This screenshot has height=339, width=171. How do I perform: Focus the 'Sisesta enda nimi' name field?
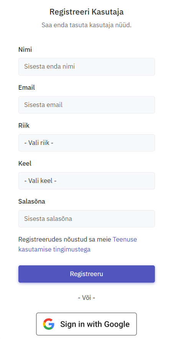87,67
